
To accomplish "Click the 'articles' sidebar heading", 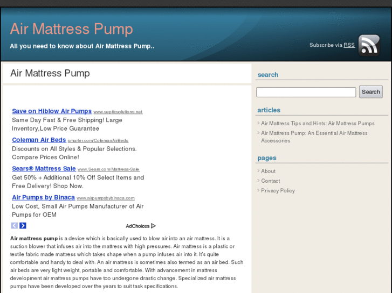I will coord(269,110).
